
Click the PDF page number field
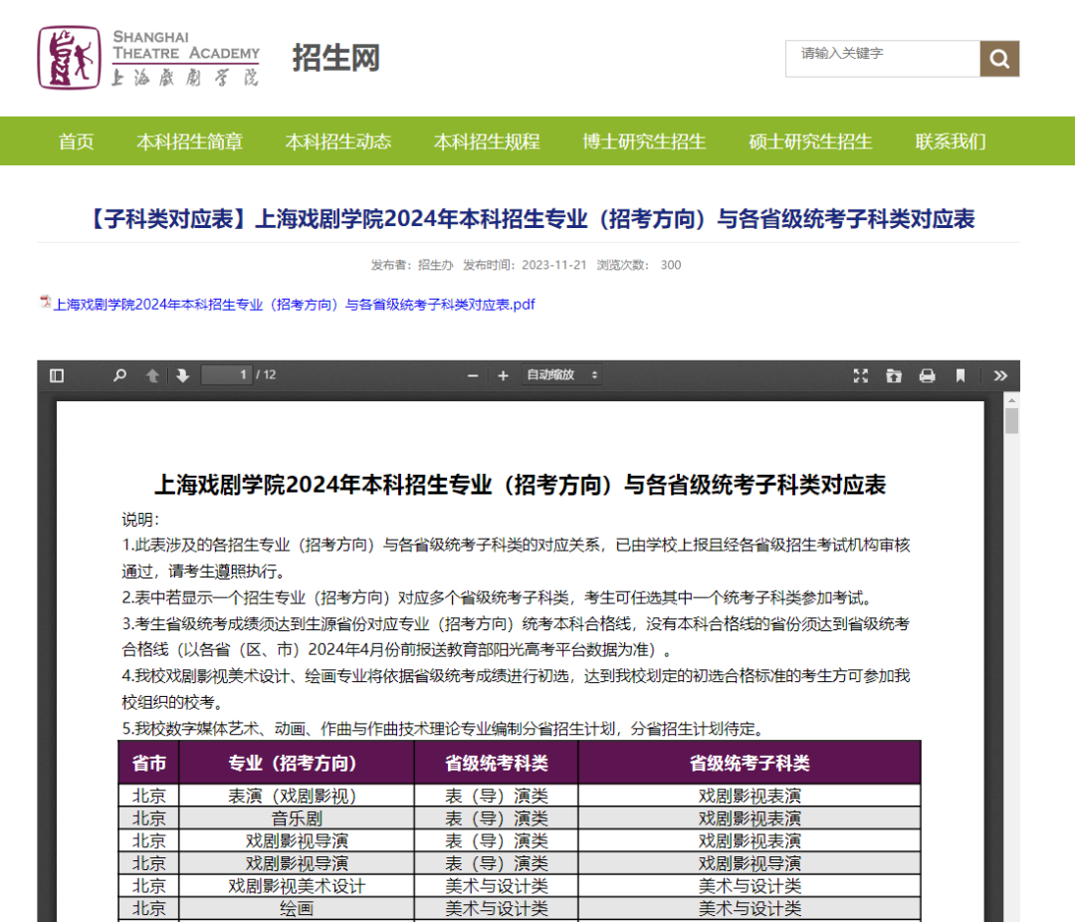(x=226, y=375)
